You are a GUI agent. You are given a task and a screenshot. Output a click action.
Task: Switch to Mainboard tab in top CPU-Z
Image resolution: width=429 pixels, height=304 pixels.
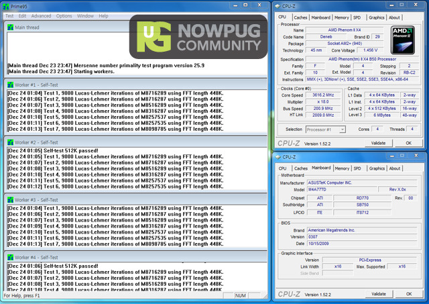(x=320, y=17)
